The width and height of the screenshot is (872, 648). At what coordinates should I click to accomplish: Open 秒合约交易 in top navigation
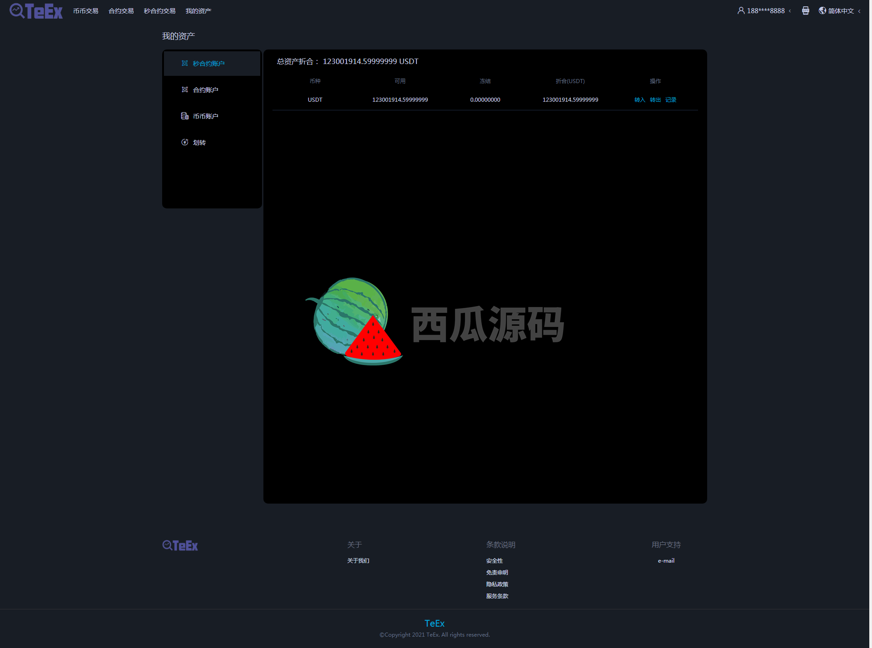tap(159, 11)
